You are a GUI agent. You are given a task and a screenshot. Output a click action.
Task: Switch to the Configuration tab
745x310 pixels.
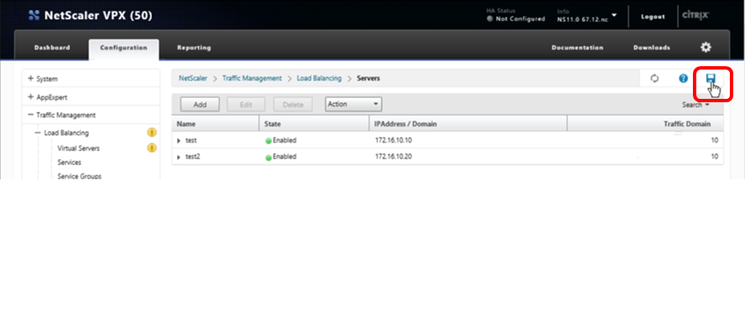[x=123, y=48]
